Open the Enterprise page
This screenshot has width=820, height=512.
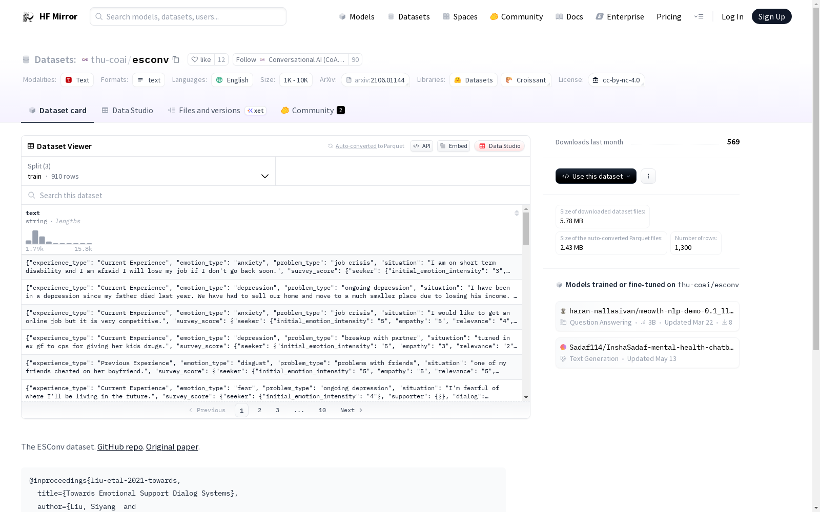coord(620,16)
